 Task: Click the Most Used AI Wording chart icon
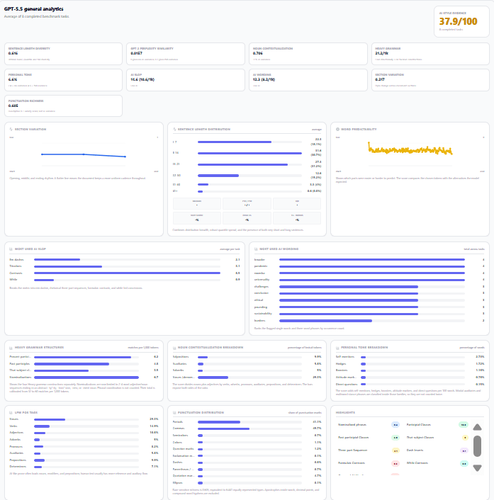click(x=256, y=249)
